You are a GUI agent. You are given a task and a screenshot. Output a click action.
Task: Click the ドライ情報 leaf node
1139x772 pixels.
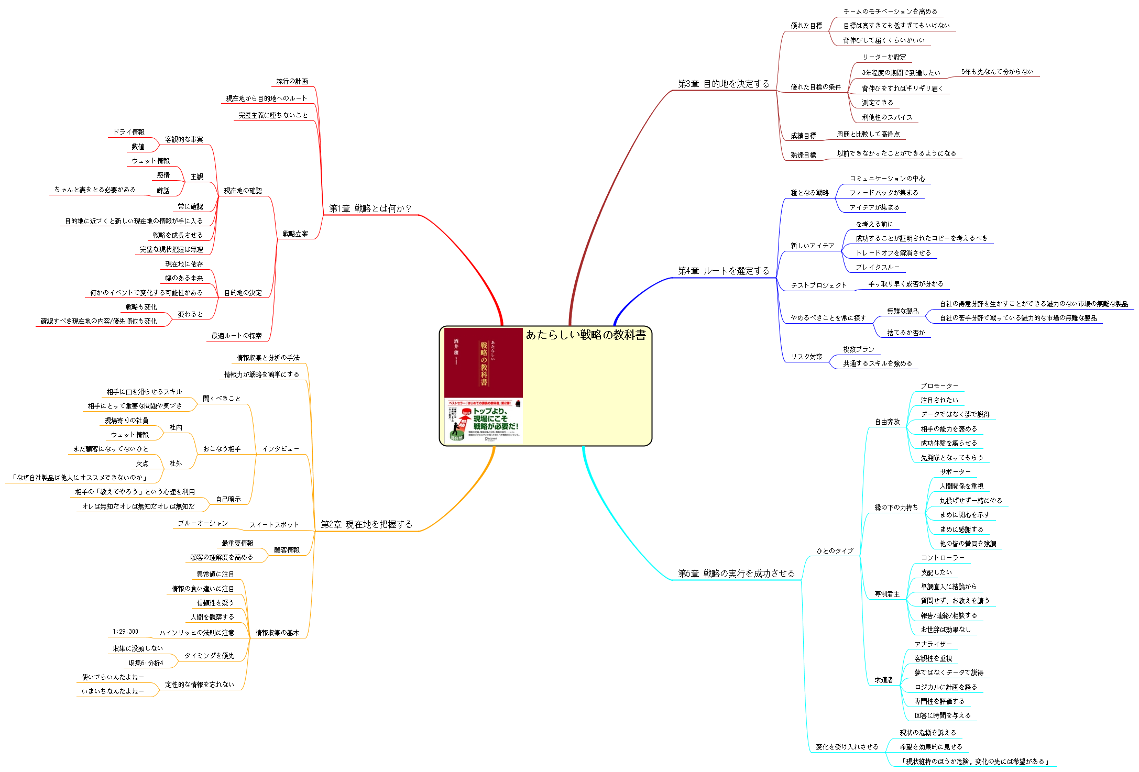tap(128, 132)
